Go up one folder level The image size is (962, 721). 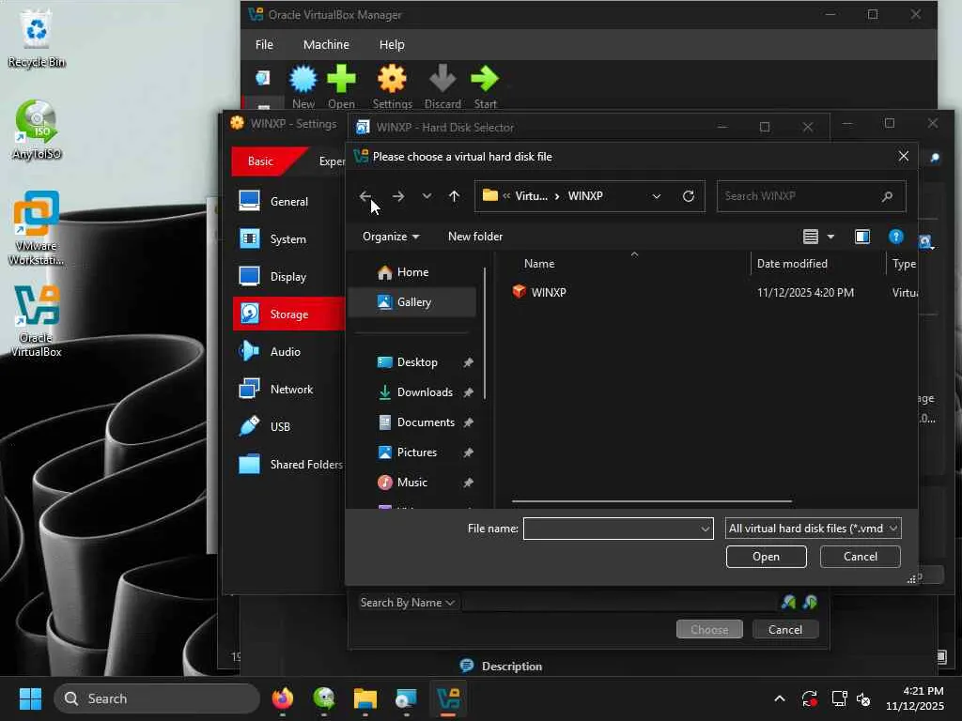tap(454, 196)
